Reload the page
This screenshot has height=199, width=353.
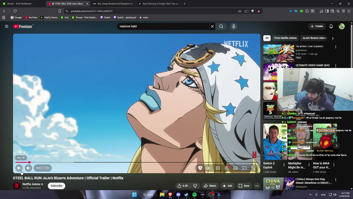(x=15, y=11)
